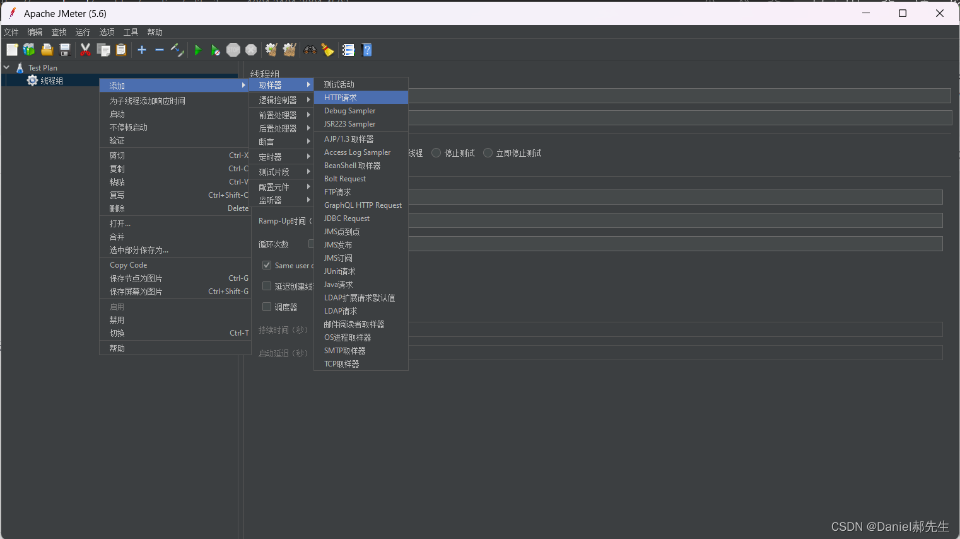
Task: Choose HTTP请求 from sampler list
Action: click(x=361, y=98)
